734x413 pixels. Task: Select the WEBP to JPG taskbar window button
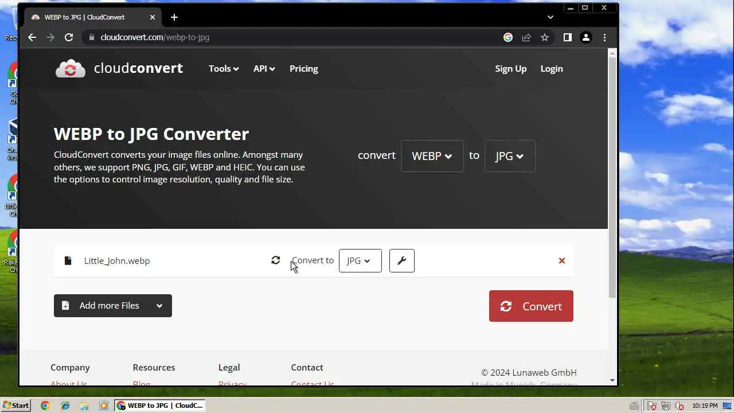[160, 406]
